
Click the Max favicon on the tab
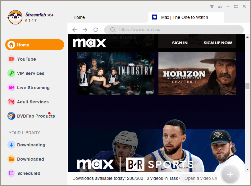pos(154,17)
